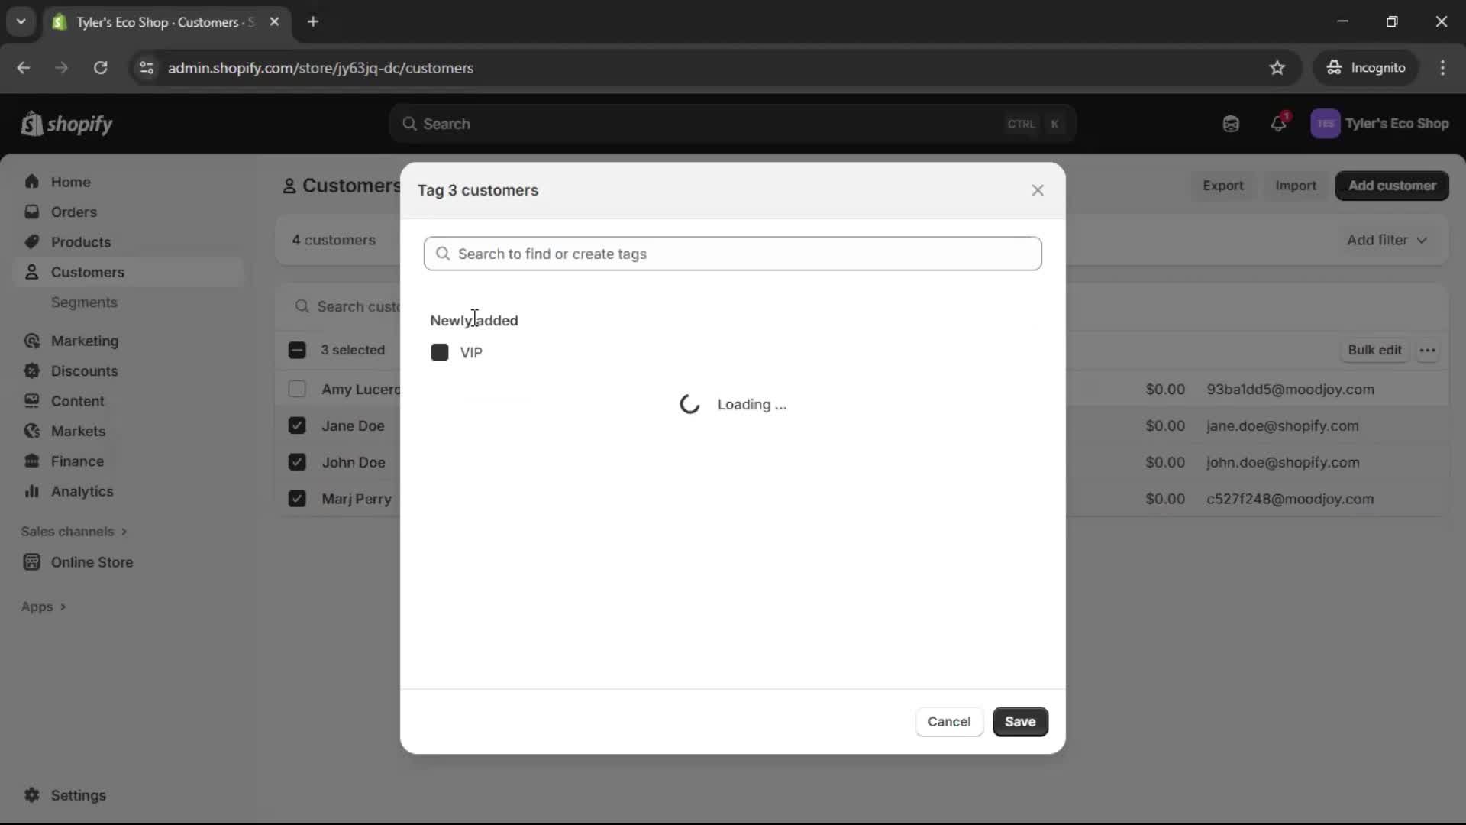The image size is (1466, 825).
Task: Open the Add filter dropdown
Action: tap(1387, 240)
